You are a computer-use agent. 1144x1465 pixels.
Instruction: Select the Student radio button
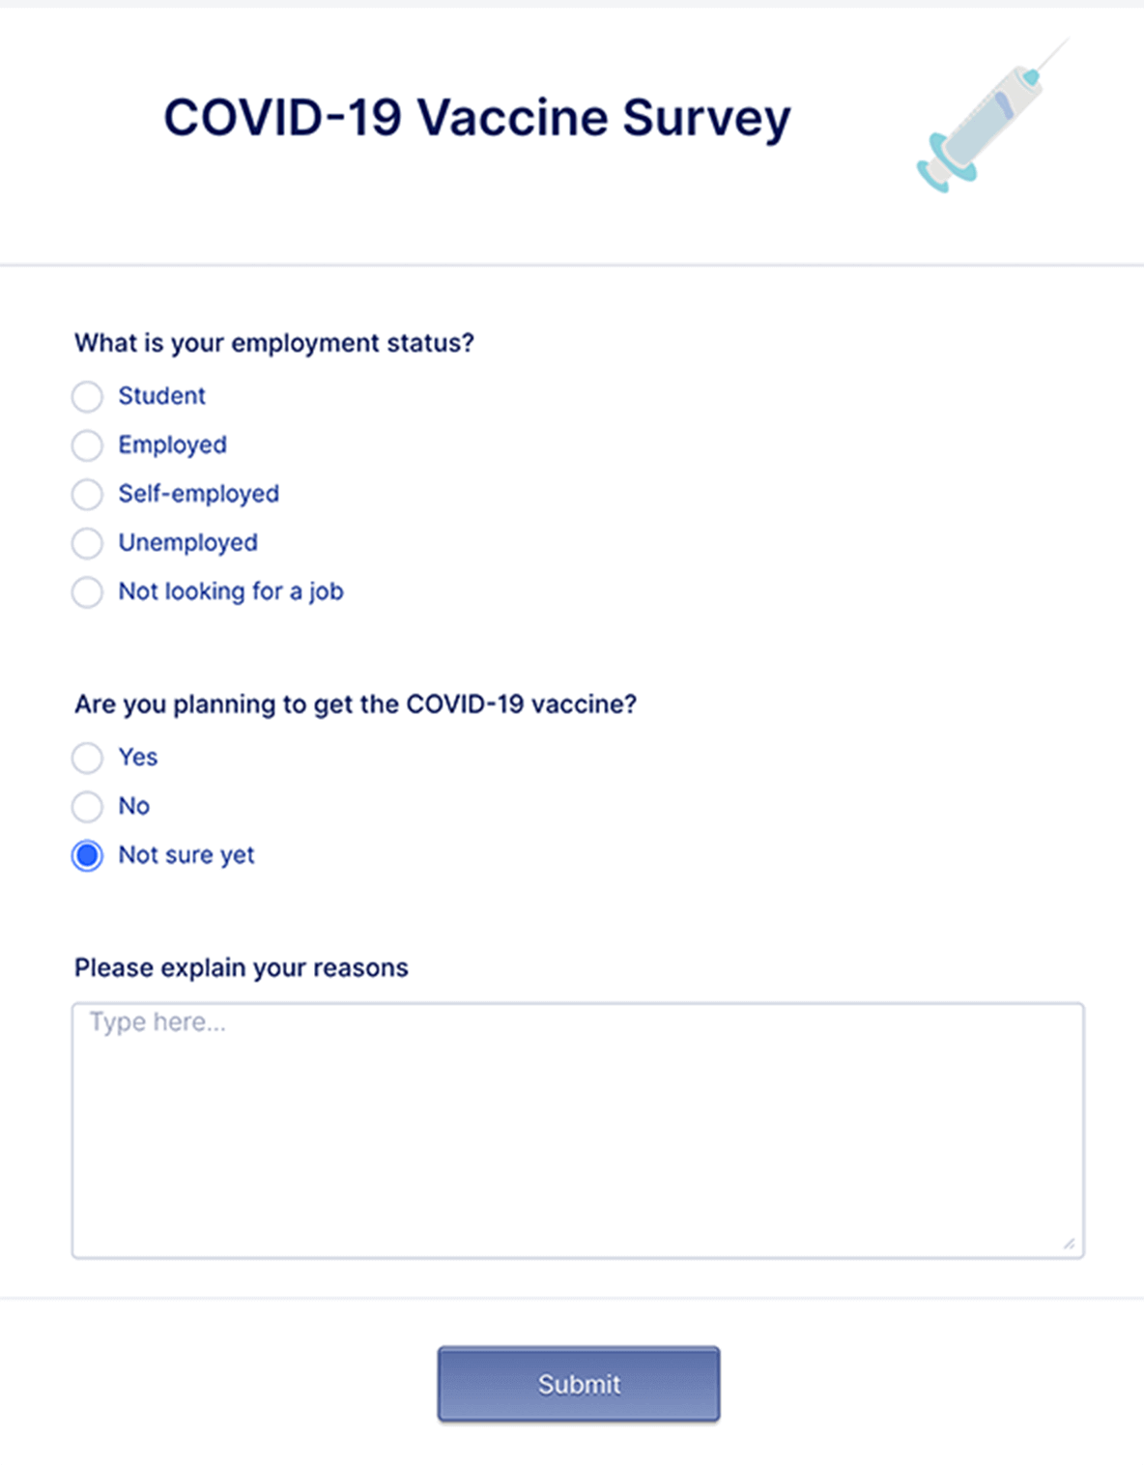pos(87,396)
